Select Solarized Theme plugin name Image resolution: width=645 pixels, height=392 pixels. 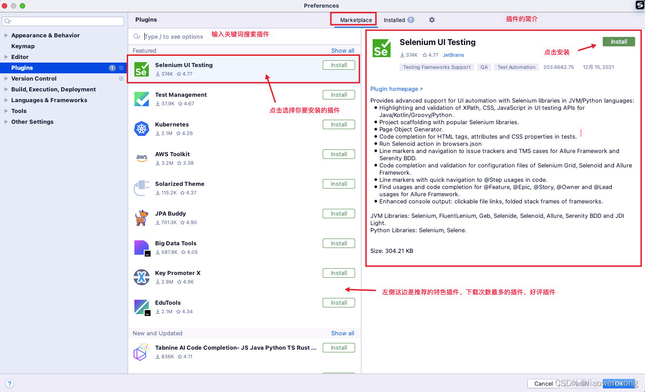180,184
